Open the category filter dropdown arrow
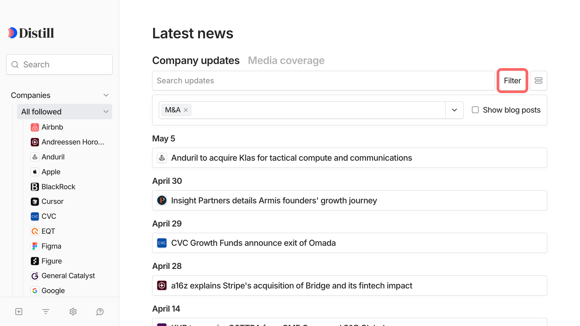Viewport: 580px width, 326px height. (x=454, y=110)
